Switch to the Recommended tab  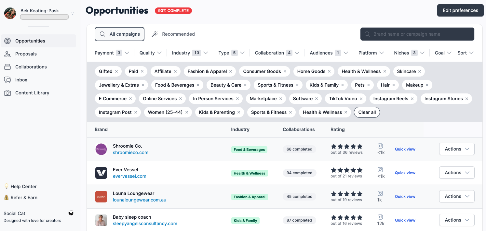coord(173,34)
